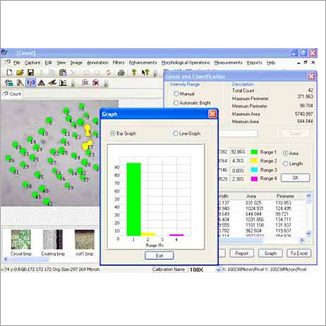Image resolution: width=326 pixels, height=326 pixels.
Task: Click the airplane-shaped tool icon
Action: click(52, 83)
